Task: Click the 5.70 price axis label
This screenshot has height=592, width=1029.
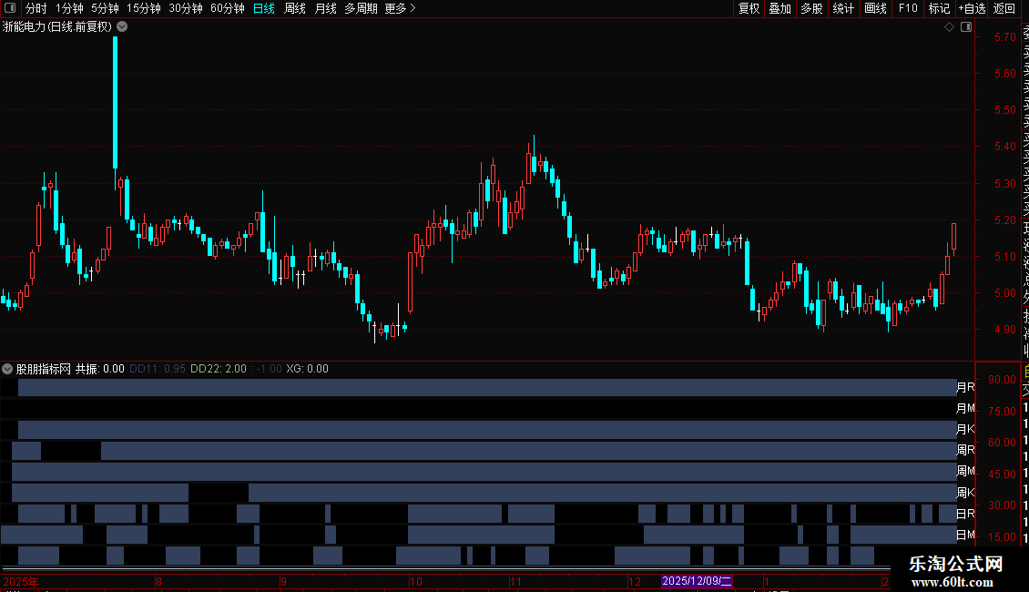Action: click(1004, 37)
